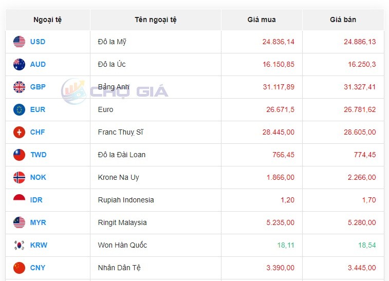The height and width of the screenshot is (281, 389).
Task: Select the CHF currency code link
Action: [38, 132]
